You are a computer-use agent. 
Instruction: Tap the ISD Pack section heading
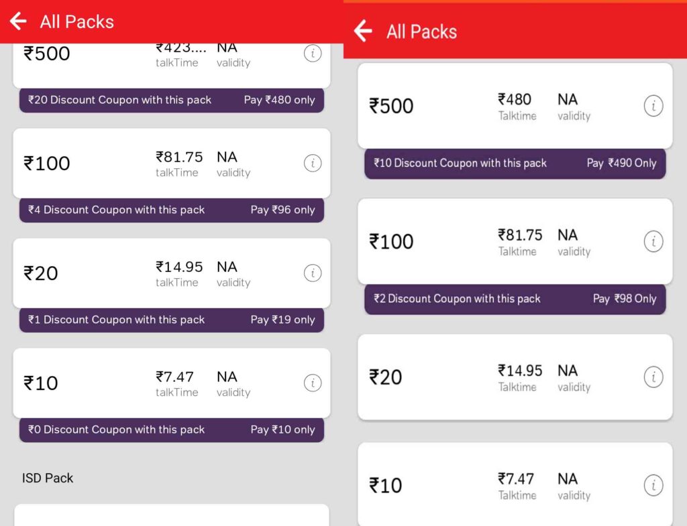tap(48, 478)
